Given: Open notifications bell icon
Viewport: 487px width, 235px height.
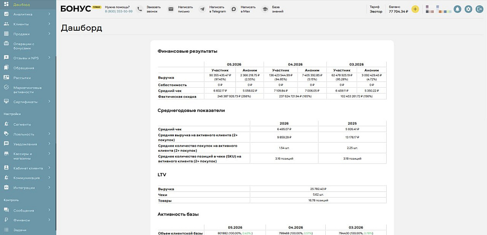Looking at the screenshot, I should tap(457, 9).
